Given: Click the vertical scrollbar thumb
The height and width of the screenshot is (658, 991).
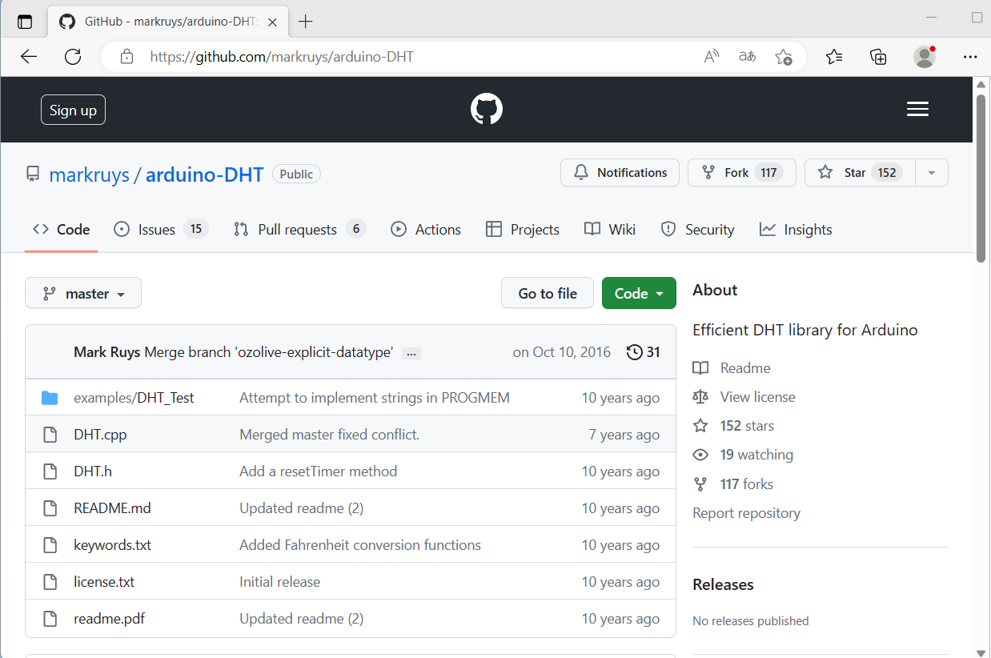Looking at the screenshot, I should pyautogui.click(x=981, y=178).
